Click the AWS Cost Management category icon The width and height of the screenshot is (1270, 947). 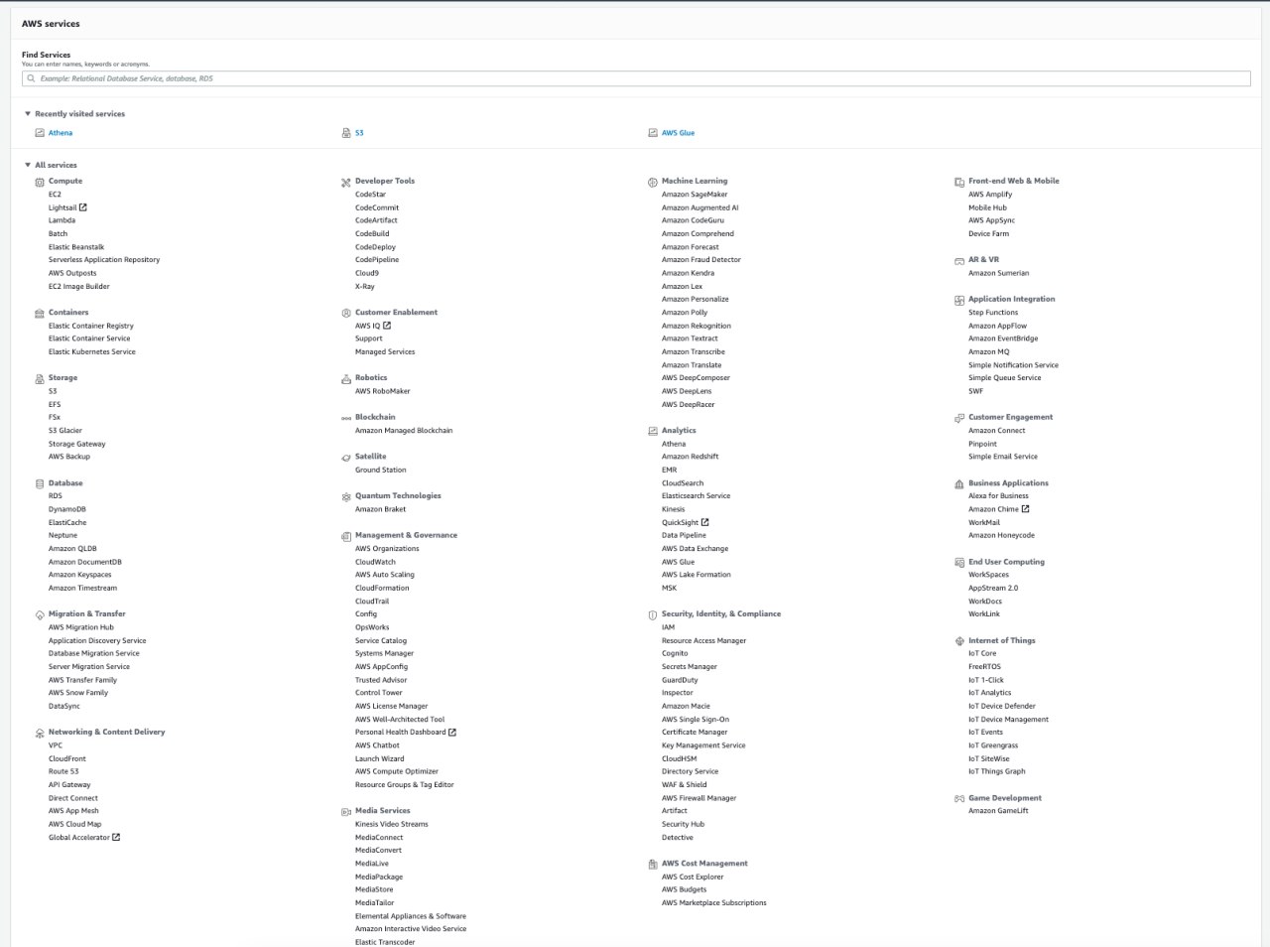[x=653, y=864]
